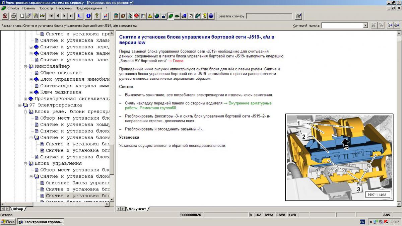This screenshot has height=226, width=402.
Task: Click the blue 't..' toolbar icon
Action: point(79,16)
